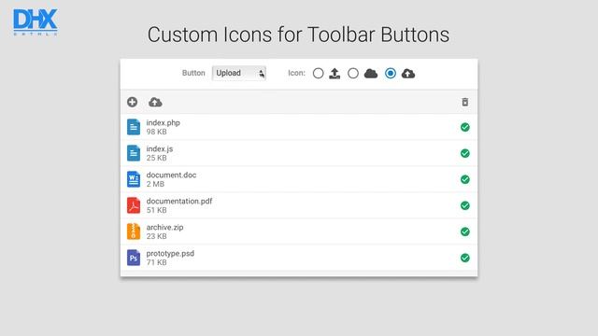Click the cloud upload icon option
The image size is (598, 336).
(x=408, y=73)
